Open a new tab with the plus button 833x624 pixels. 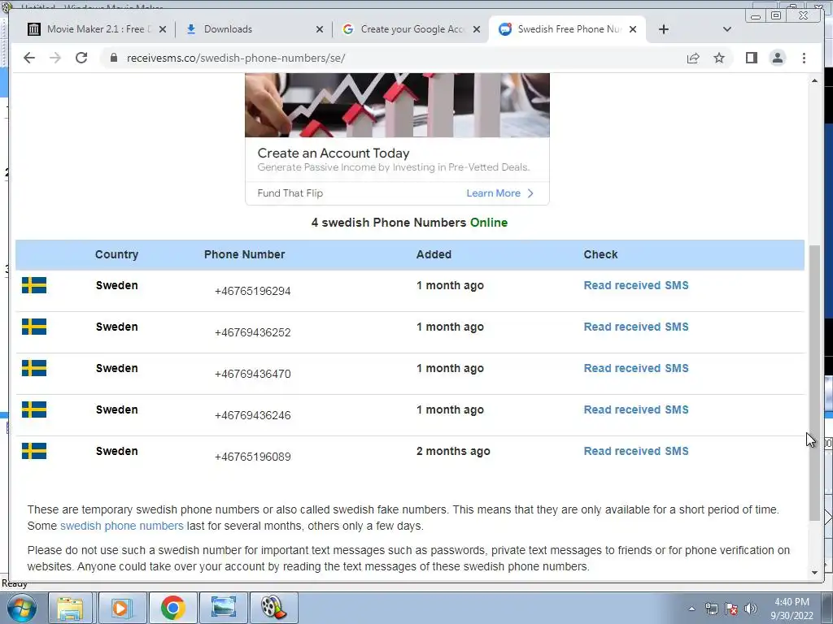pyautogui.click(x=664, y=29)
